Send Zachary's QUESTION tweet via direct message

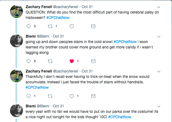point(93,26)
